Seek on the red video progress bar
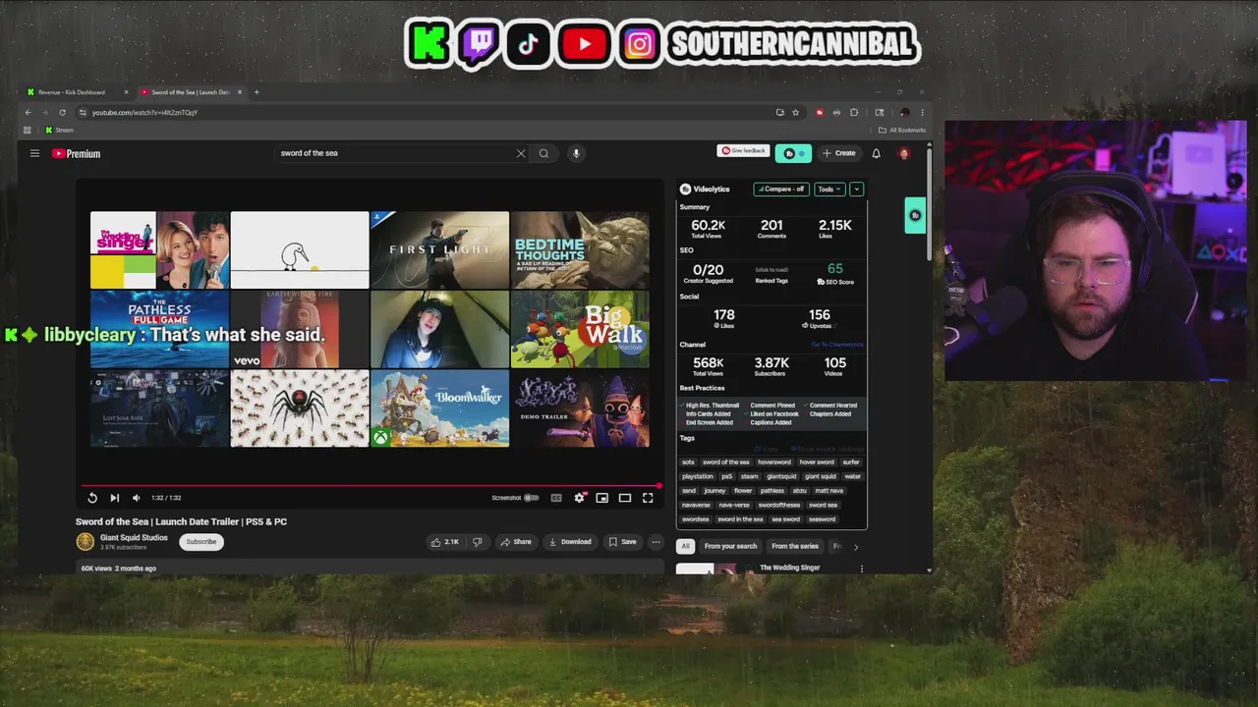The width and height of the screenshot is (1258, 707). click(372, 486)
